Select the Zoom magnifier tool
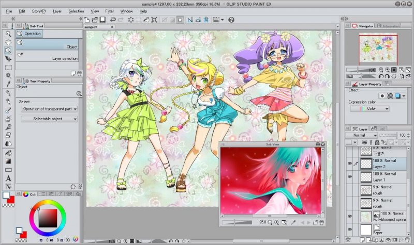This screenshot has height=245, width=414. (x=8, y=34)
